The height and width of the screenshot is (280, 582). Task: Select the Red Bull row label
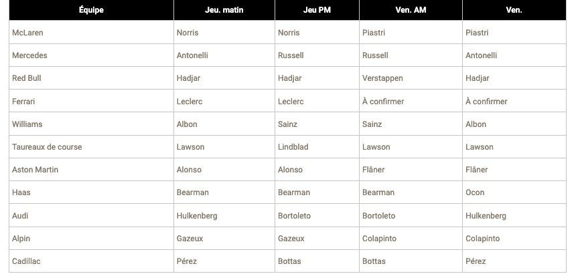27,78
